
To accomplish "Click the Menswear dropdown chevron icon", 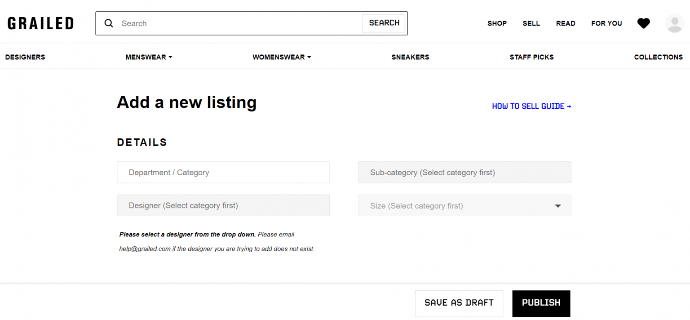I will 170,57.
